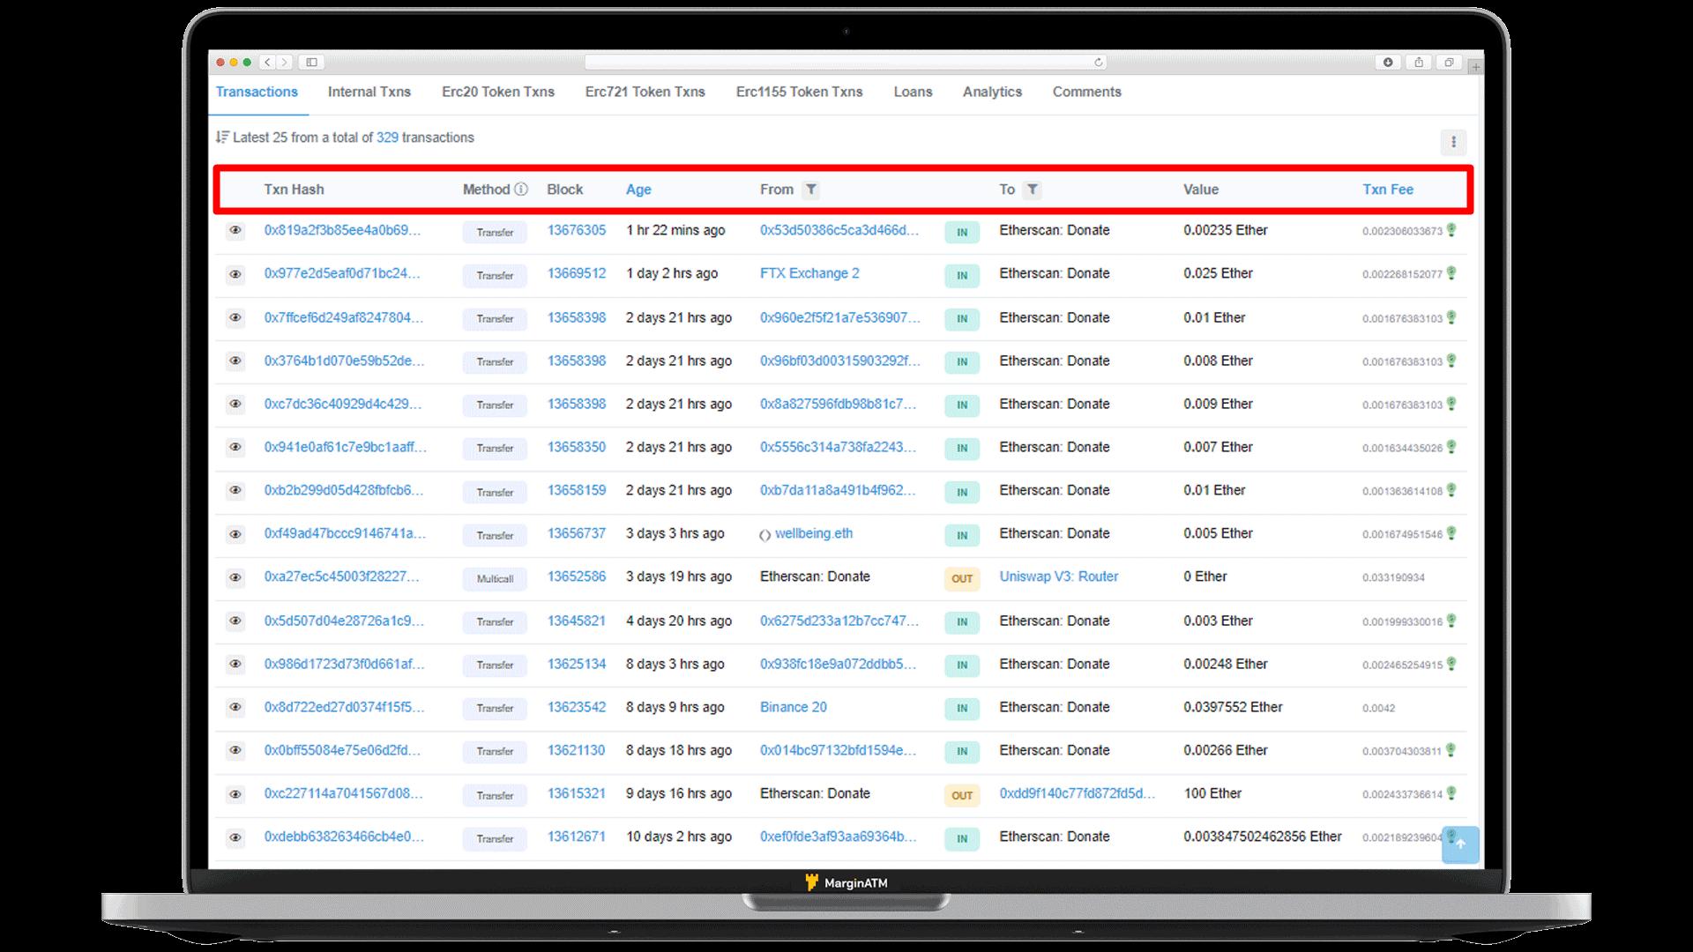Click the eye icon for transaction 0xc227114a7041567d08
The image size is (1693, 952).
click(x=235, y=794)
